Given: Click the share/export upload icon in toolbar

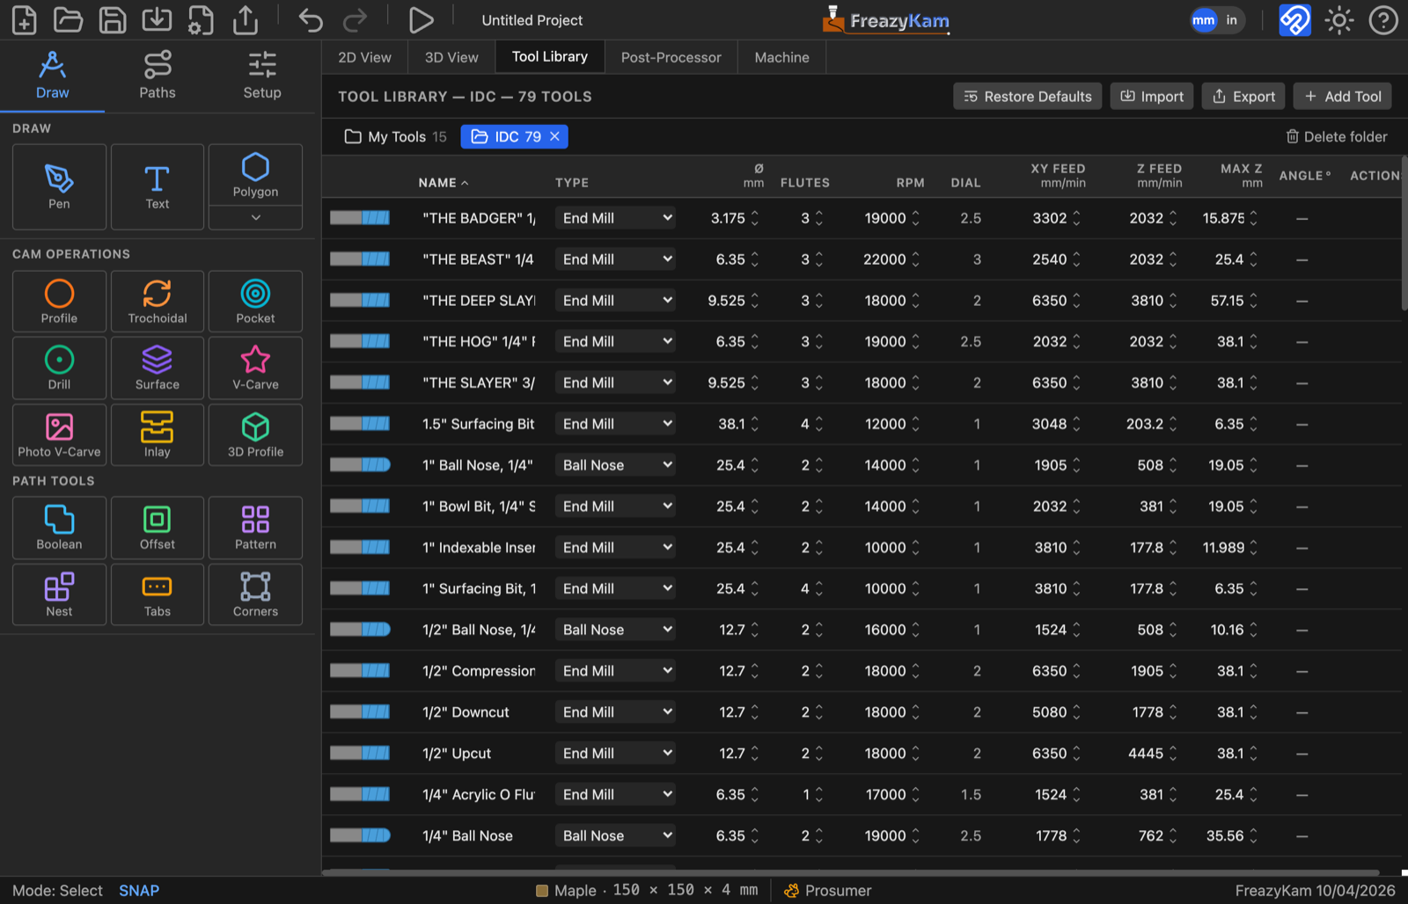Looking at the screenshot, I should [246, 19].
